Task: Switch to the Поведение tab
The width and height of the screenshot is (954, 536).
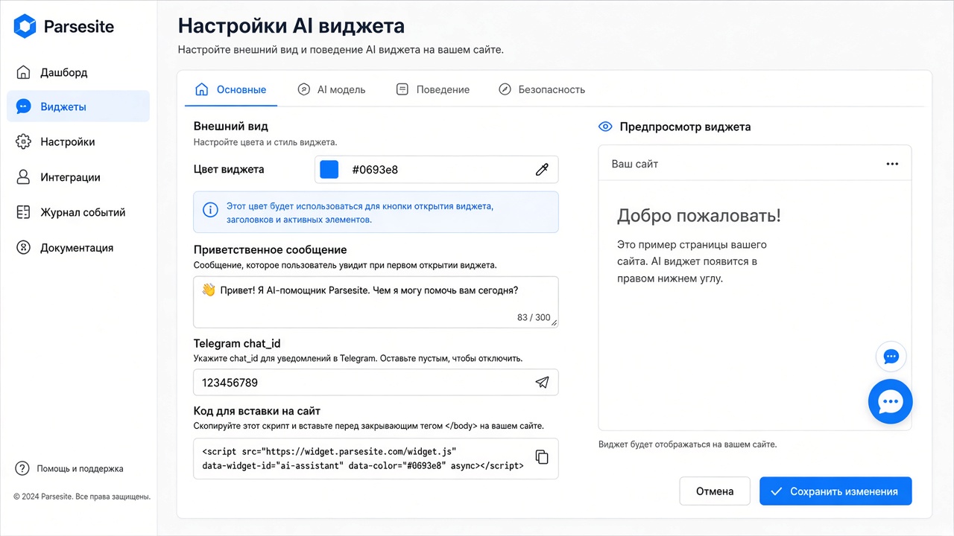Action: [433, 89]
